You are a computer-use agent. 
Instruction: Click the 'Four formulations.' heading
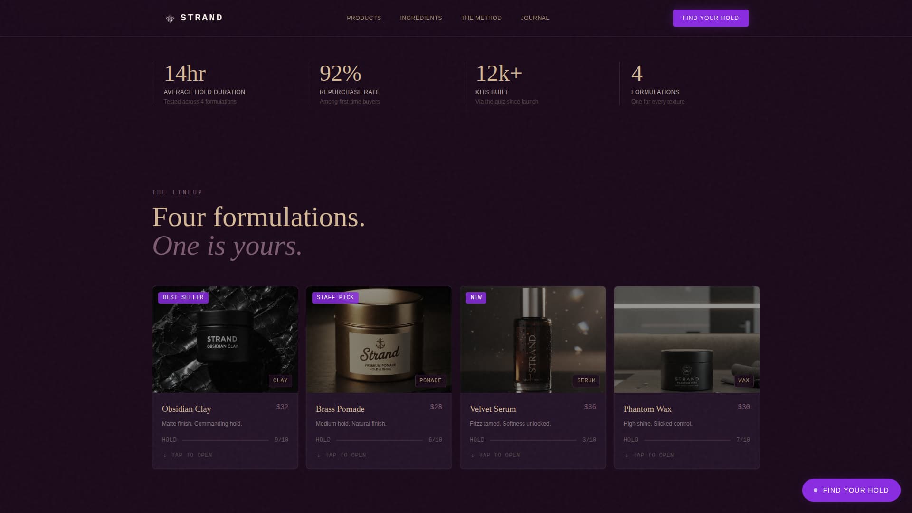click(x=258, y=218)
